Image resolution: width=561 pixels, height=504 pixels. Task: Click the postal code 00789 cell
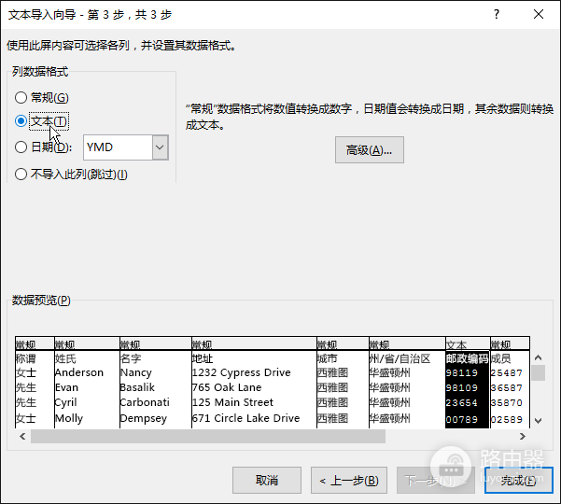461,419
